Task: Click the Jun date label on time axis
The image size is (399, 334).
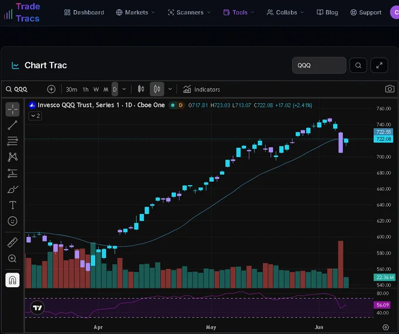Action: [319, 327]
